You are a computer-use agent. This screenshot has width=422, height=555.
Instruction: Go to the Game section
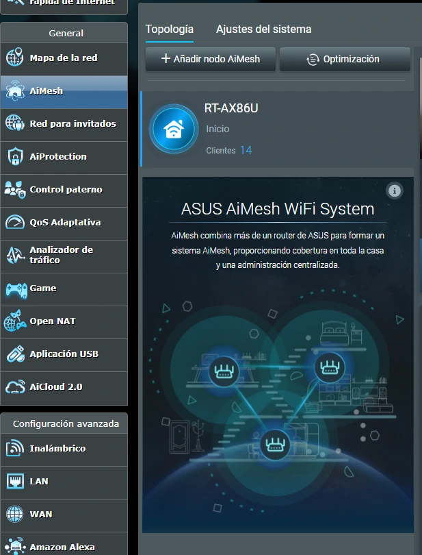coord(64,289)
